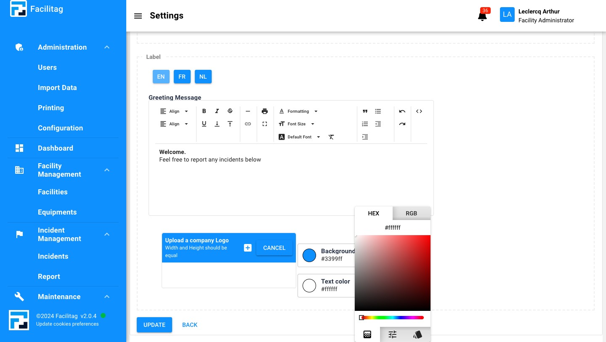The image size is (606, 342).
Task: Collapse the Administration section
Action: [x=107, y=47]
